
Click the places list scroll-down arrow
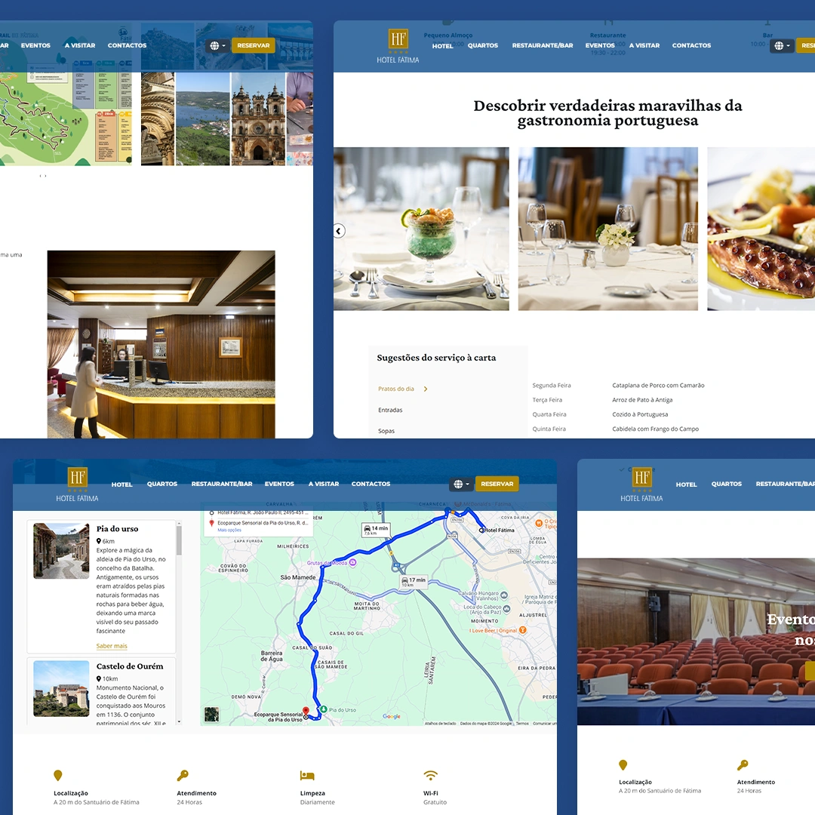click(x=180, y=721)
